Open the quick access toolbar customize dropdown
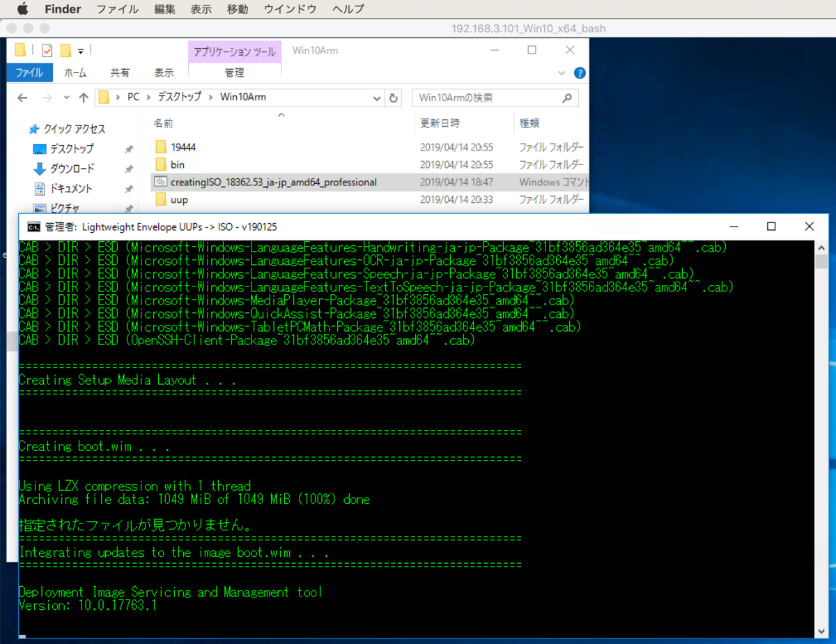Viewport: 836px width, 644px height. 81,51
